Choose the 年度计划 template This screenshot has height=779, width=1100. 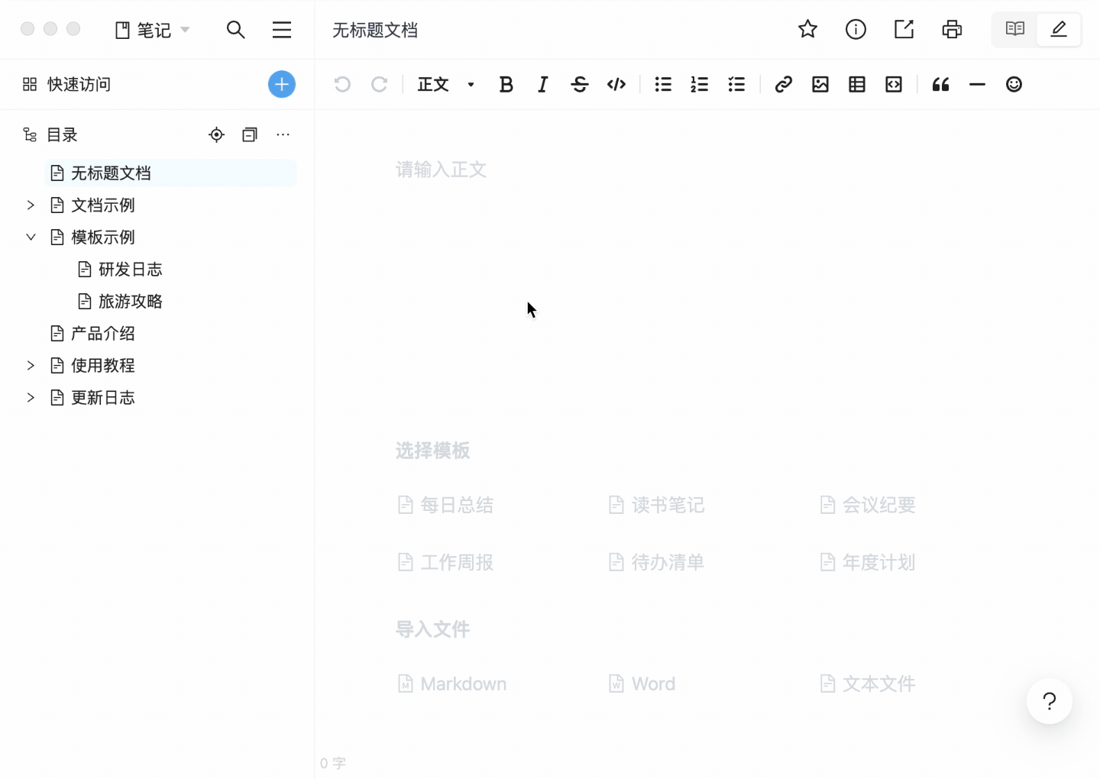click(867, 562)
